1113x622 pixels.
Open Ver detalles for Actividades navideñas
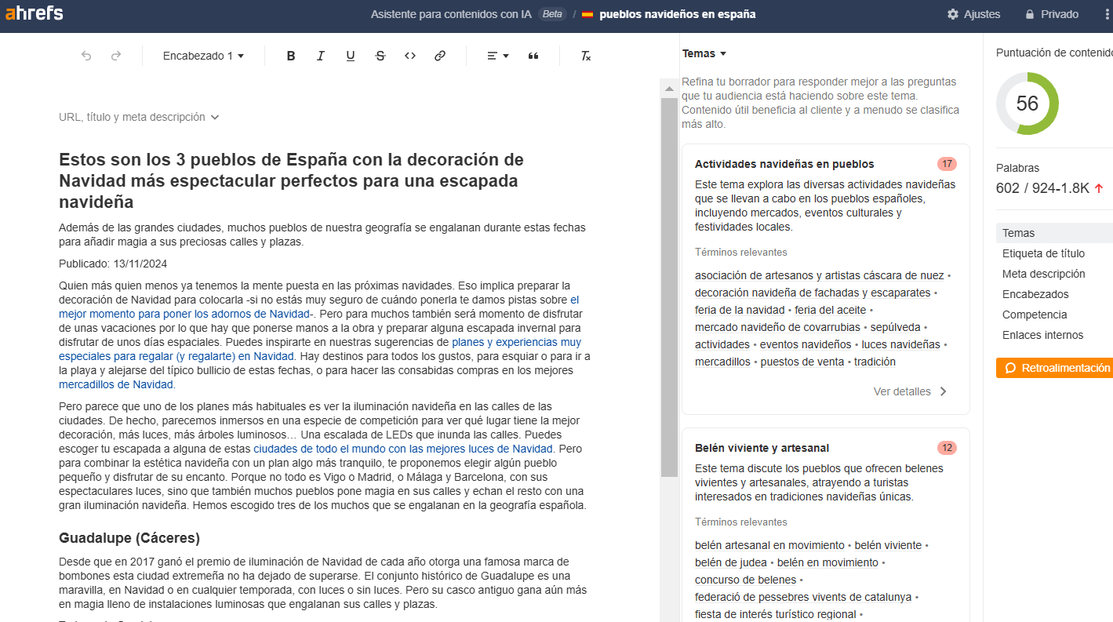[x=910, y=391]
